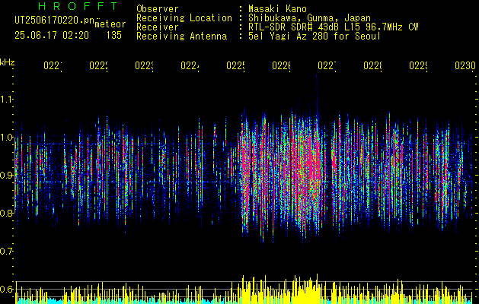
Task: Click the count value 135
Action: [x=114, y=36]
